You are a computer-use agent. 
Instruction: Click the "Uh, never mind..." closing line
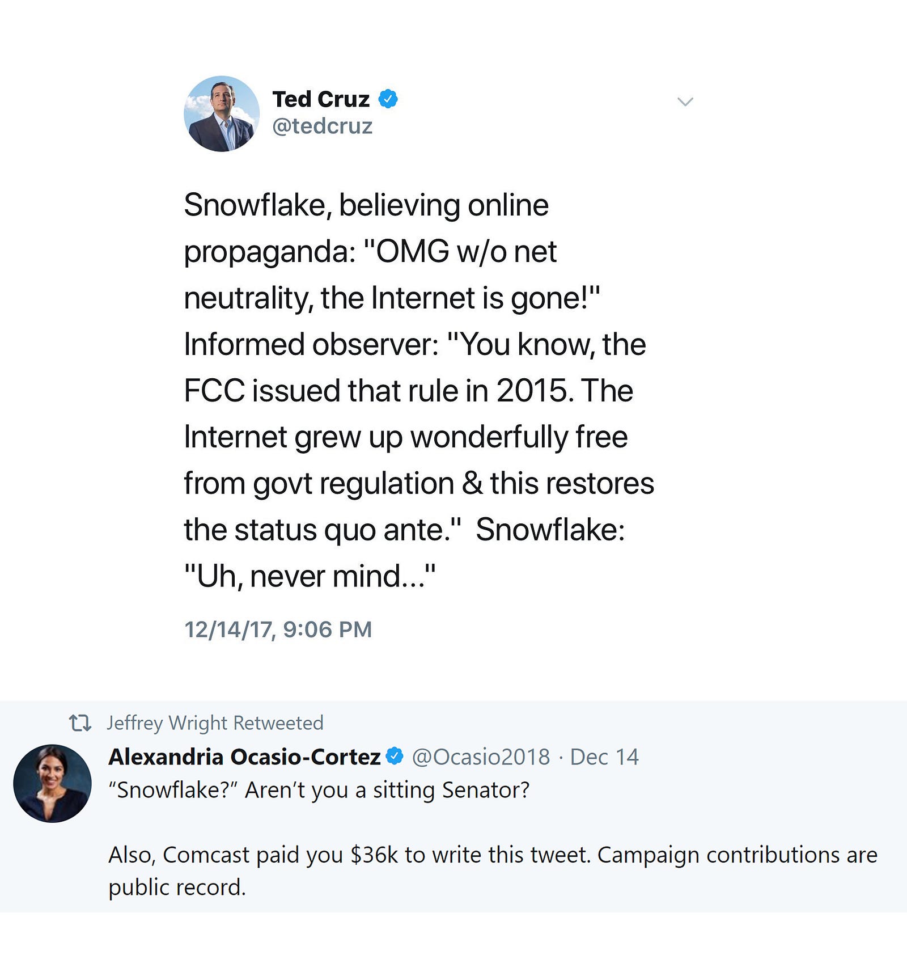pyautogui.click(x=310, y=577)
